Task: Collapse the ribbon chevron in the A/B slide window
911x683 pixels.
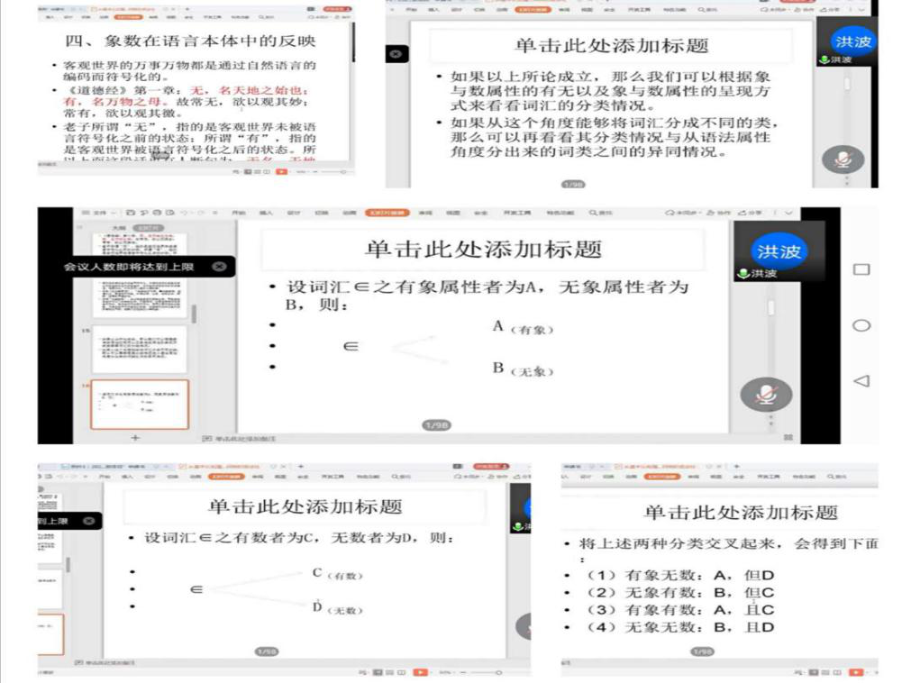Action: (x=788, y=214)
